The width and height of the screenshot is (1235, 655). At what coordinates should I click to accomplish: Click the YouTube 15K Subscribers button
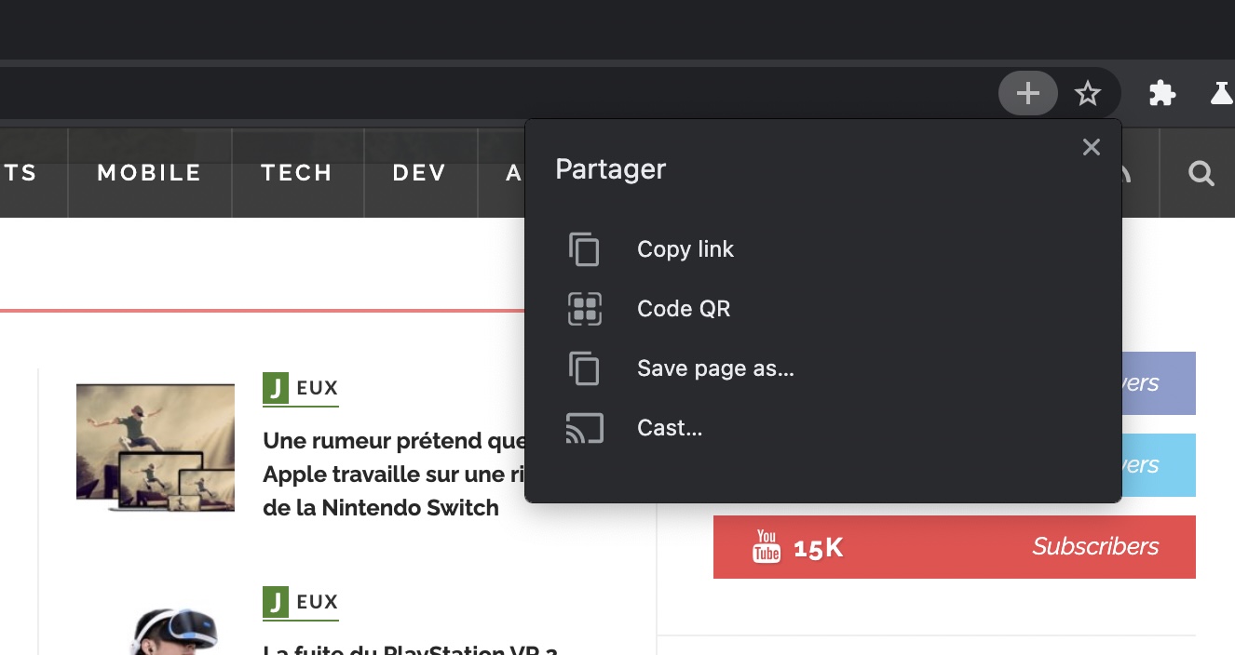coord(954,547)
